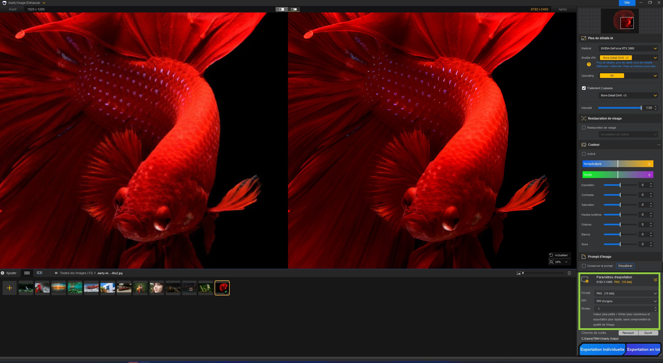Click the yellow plus add-image tile
The width and height of the screenshot is (663, 363).
coord(10,288)
